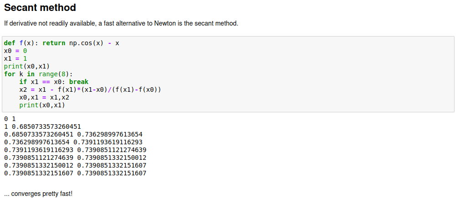The width and height of the screenshot is (460, 200).
Task: Click the x0,x1 = x1,x2 assignment line
Action: click(44, 97)
